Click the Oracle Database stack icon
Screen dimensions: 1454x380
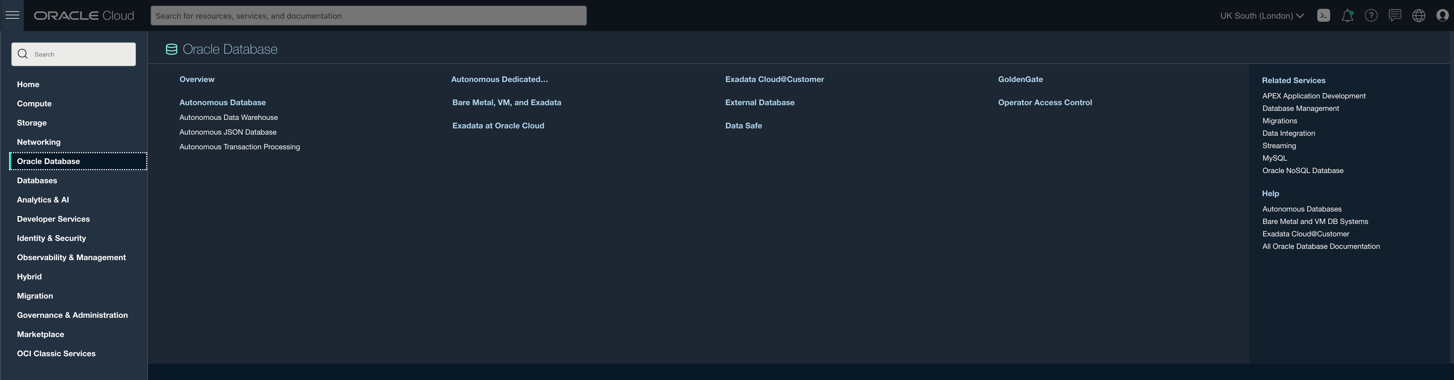[171, 49]
